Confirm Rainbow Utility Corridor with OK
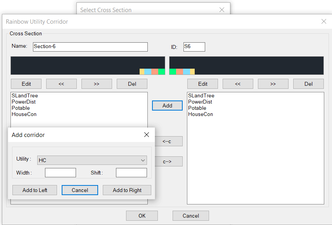The width and height of the screenshot is (332, 225). 142,216
